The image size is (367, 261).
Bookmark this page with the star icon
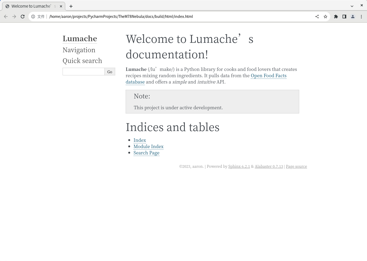325,17
